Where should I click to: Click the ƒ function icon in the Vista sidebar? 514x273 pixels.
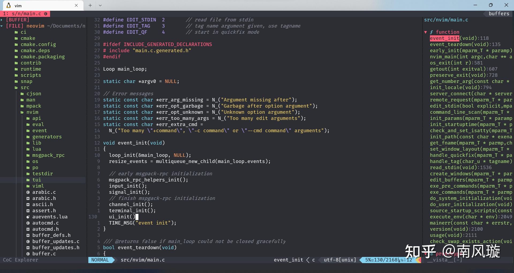[431, 32]
